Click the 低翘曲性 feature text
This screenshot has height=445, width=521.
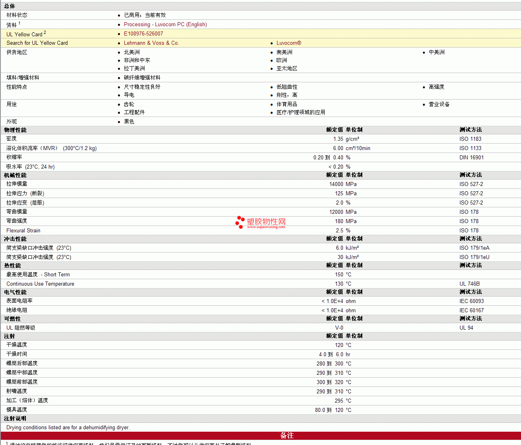(287, 87)
